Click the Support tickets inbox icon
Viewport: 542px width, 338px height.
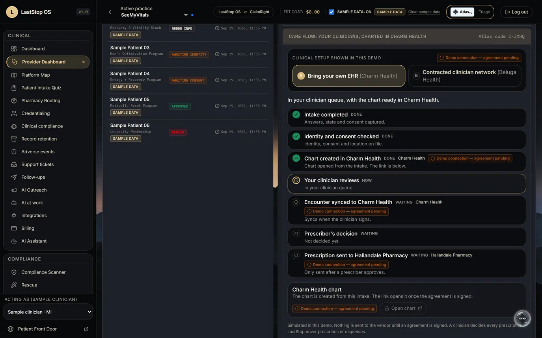coord(14,164)
